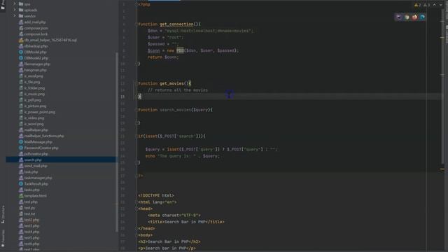Expand the folder listed above uploads
The height and width of the screenshot is (252, 448).
(x=15, y=4)
